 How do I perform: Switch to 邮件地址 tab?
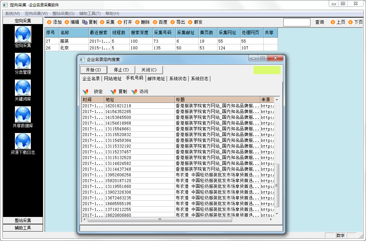[x=156, y=79]
